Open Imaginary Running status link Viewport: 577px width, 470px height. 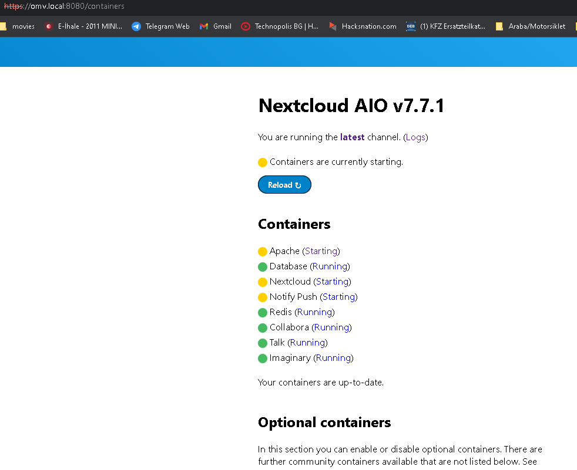point(333,358)
